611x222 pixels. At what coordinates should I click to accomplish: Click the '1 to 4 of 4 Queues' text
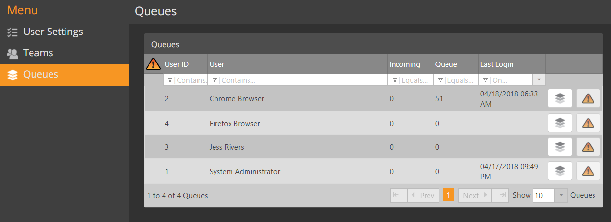click(x=178, y=196)
